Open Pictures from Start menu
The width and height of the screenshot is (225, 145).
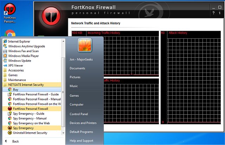tap(75, 77)
